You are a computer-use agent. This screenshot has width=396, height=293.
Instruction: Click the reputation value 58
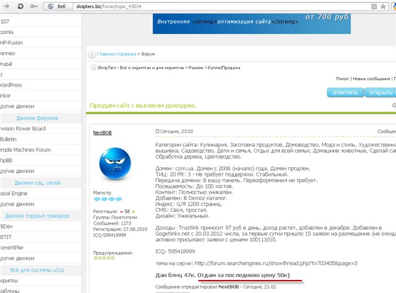pyautogui.click(x=127, y=211)
